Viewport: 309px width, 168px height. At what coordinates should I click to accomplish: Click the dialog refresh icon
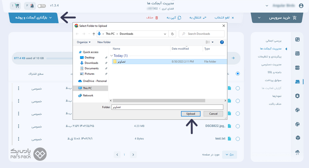(x=172, y=34)
